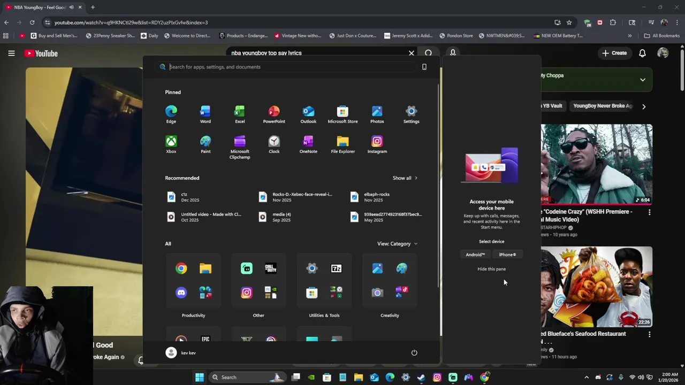The image size is (685, 385).
Task: Open Microsoft Store pinned app
Action: [x=342, y=114]
